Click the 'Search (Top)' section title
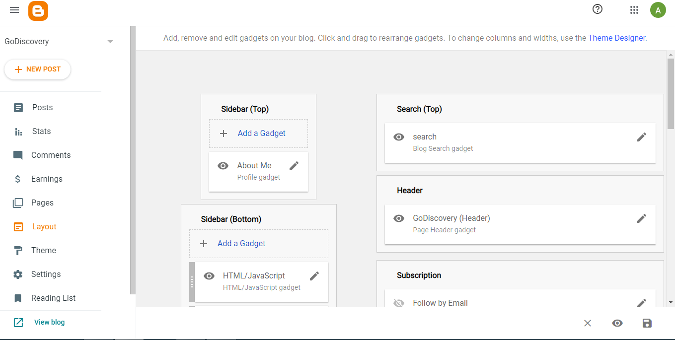This screenshot has width=675, height=340. pyautogui.click(x=419, y=109)
